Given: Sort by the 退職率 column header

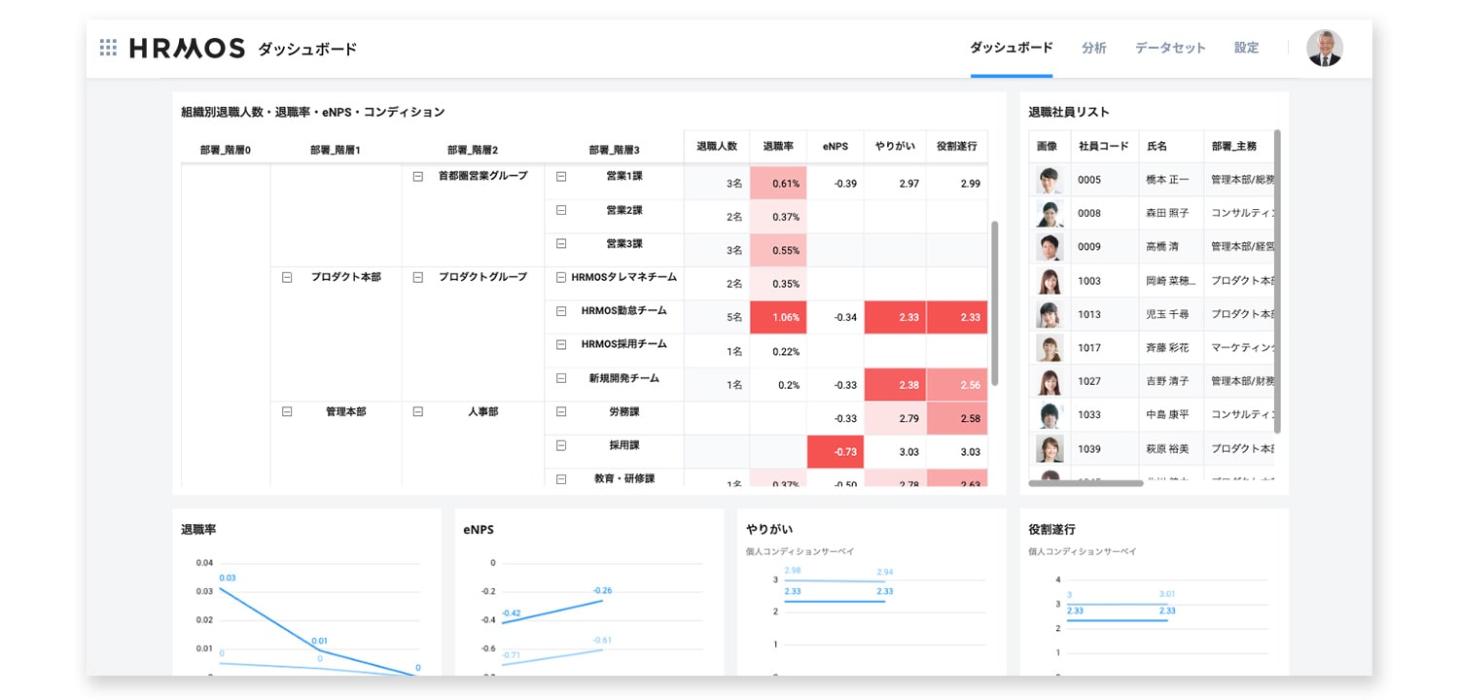Looking at the screenshot, I should (778, 147).
